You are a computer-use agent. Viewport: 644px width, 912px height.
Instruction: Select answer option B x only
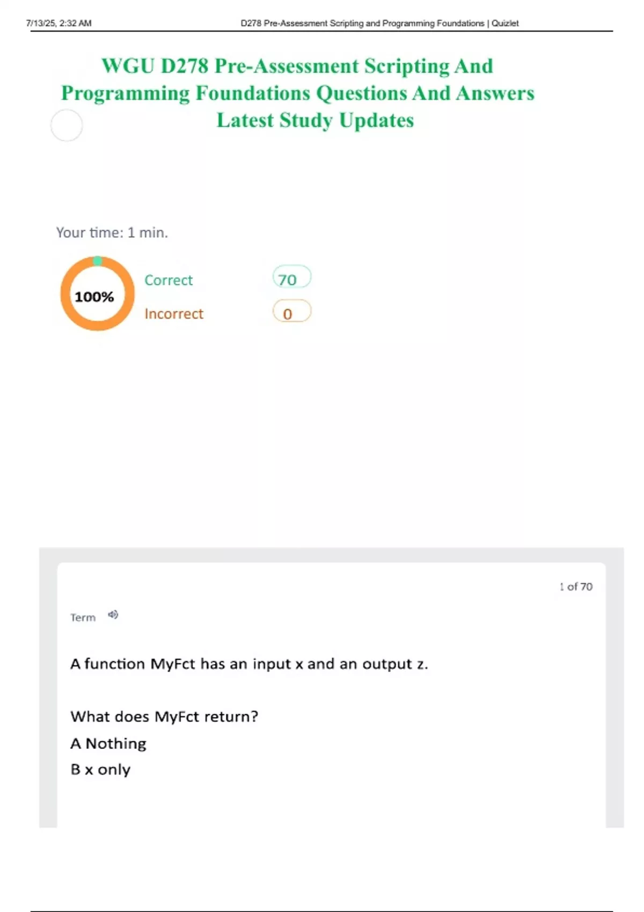click(x=100, y=769)
